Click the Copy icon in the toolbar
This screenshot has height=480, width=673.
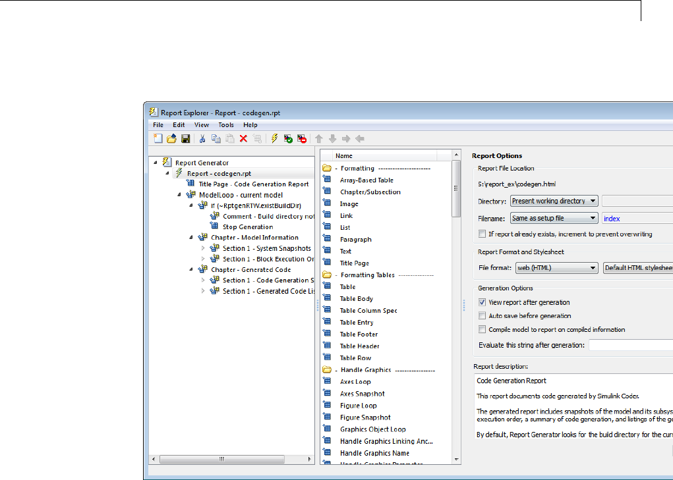216,139
